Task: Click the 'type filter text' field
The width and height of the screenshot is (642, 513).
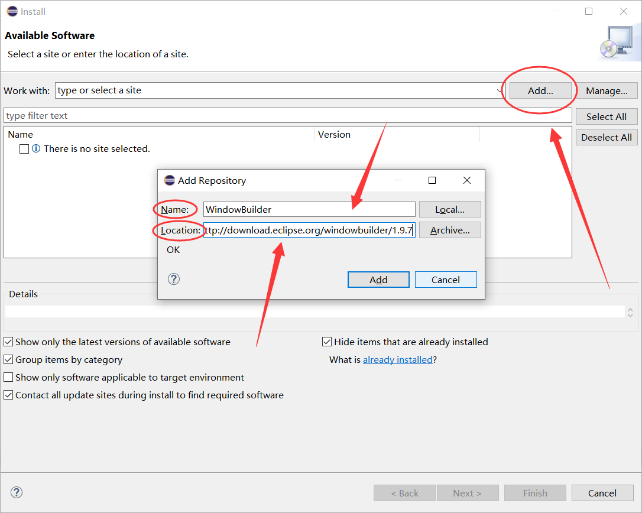Action: (x=287, y=115)
